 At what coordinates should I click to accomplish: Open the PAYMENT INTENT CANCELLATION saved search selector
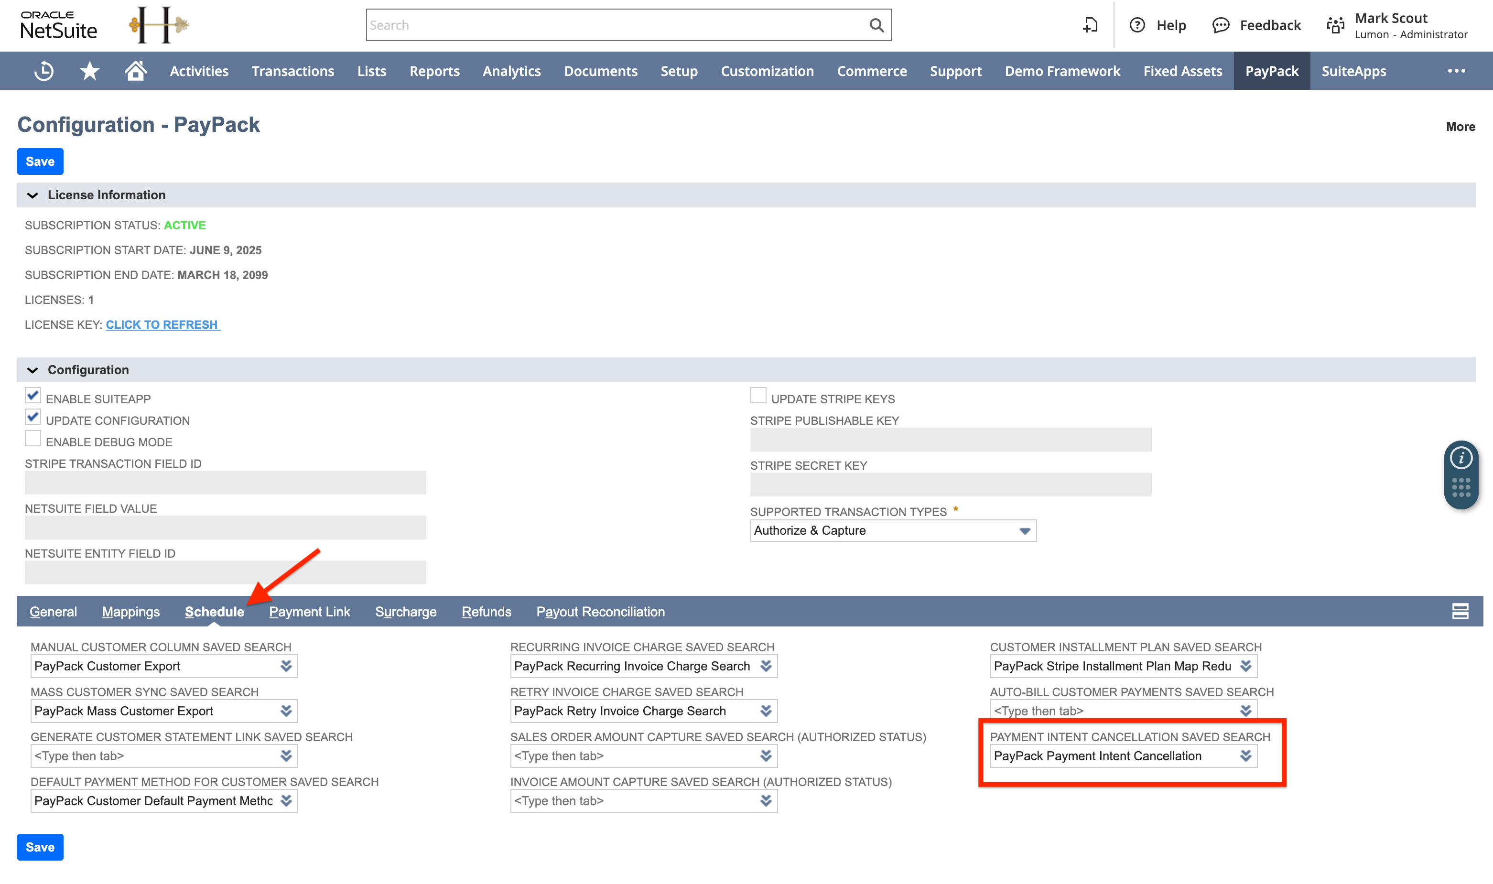click(x=1246, y=755)
